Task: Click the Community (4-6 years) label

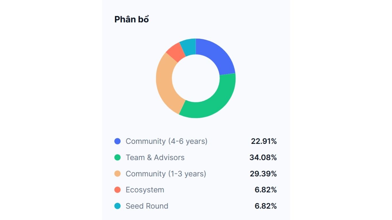Action: click(x=166, y=141)
